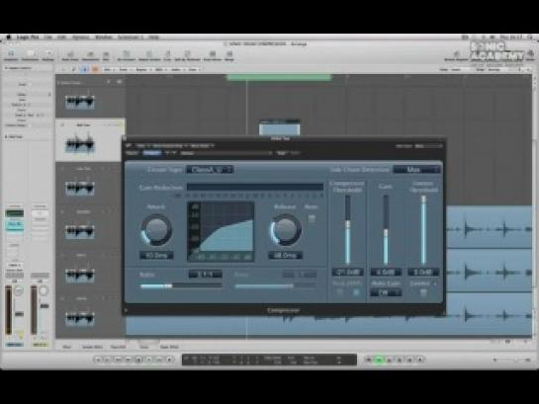The width and height of the screenshot is (539, 404).
Task: Click the Compressor Threshold vertical slider
Action: click(347, 229)
